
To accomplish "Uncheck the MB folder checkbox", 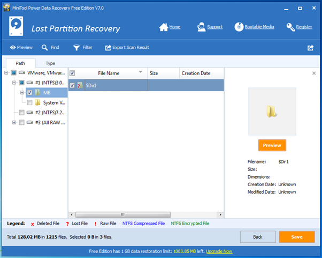I will (29, 92).
